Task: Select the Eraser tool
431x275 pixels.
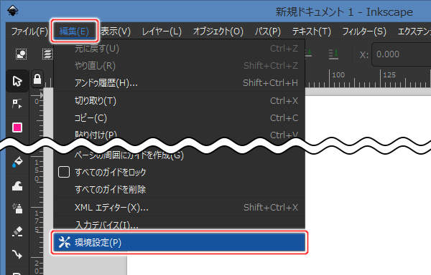Action: pos(17,231)
